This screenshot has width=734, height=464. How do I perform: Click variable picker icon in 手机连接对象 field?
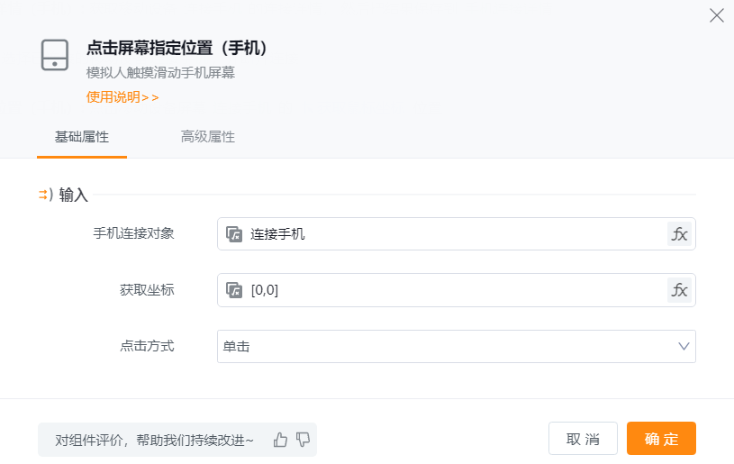click(x=234, y=234)
